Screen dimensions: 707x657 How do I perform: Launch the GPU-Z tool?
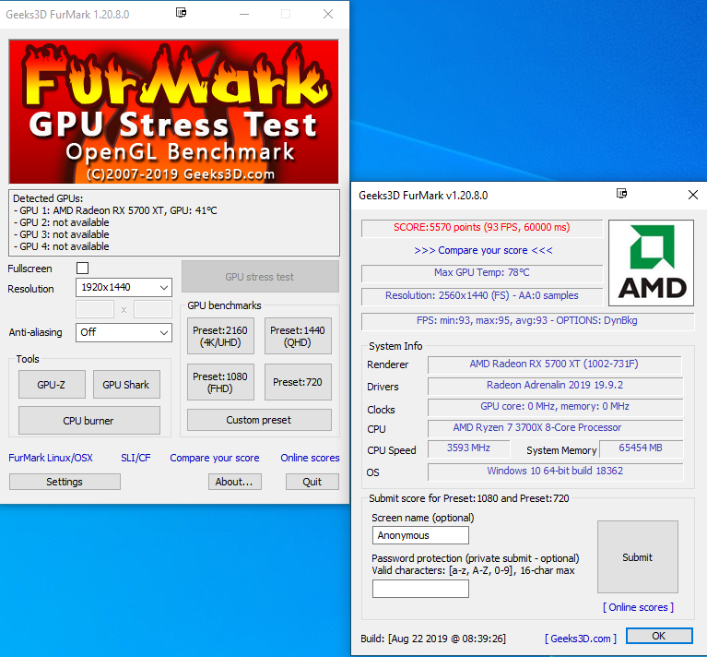52,385
